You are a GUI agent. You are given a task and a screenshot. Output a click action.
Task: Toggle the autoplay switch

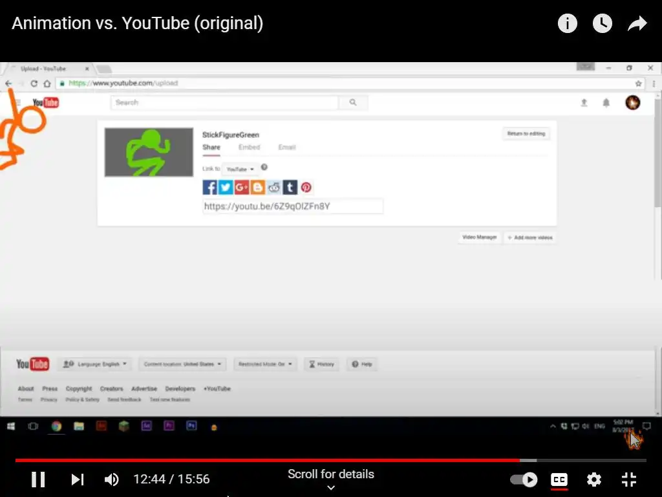[524, 480]
